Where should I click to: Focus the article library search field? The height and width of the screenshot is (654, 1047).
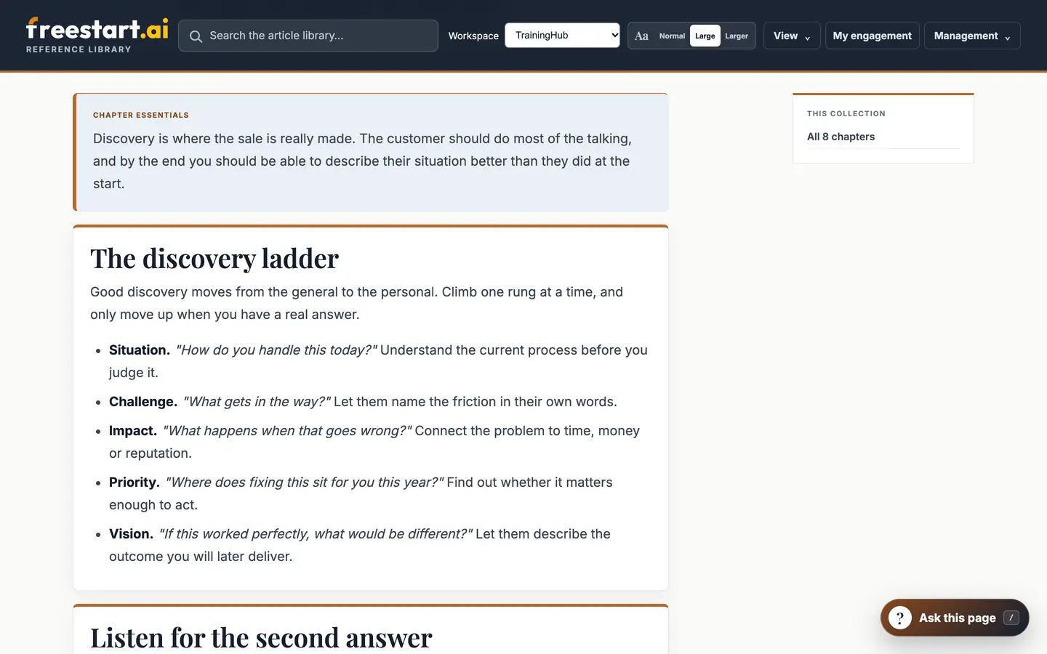click(x=308, y=36)
